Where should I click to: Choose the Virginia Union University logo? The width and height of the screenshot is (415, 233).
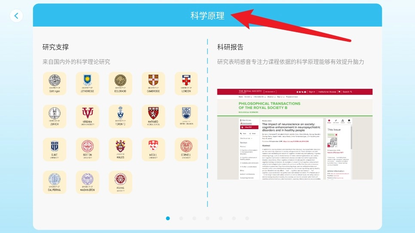[87, 116]
